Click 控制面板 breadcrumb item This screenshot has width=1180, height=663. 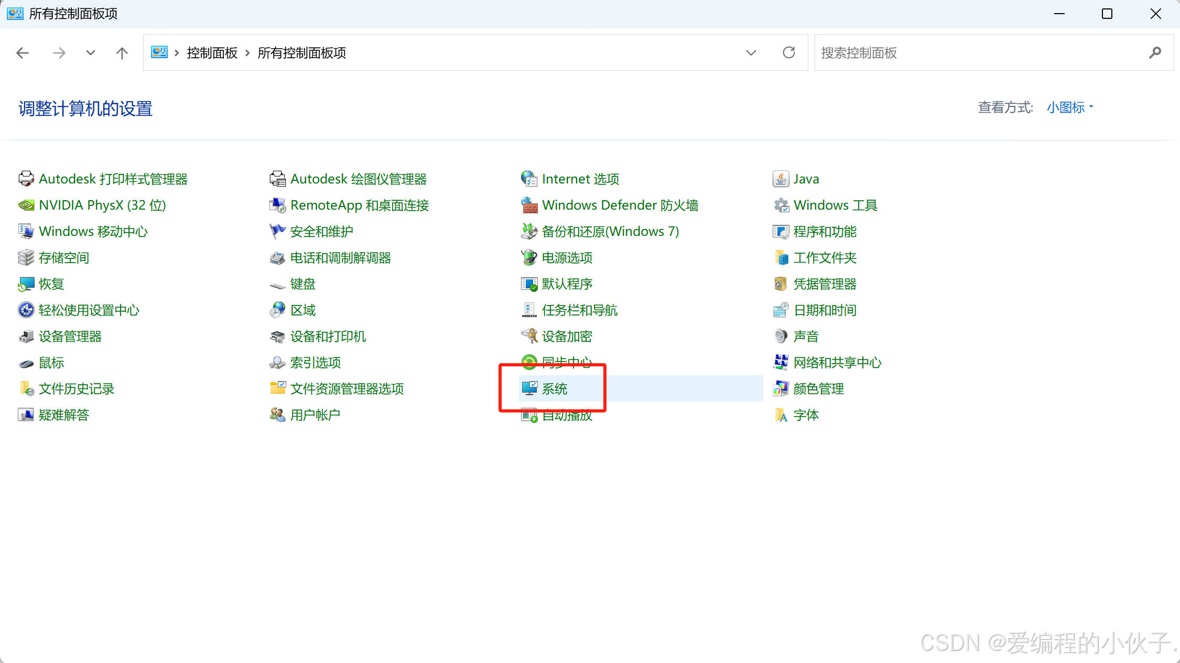[212, 53]
